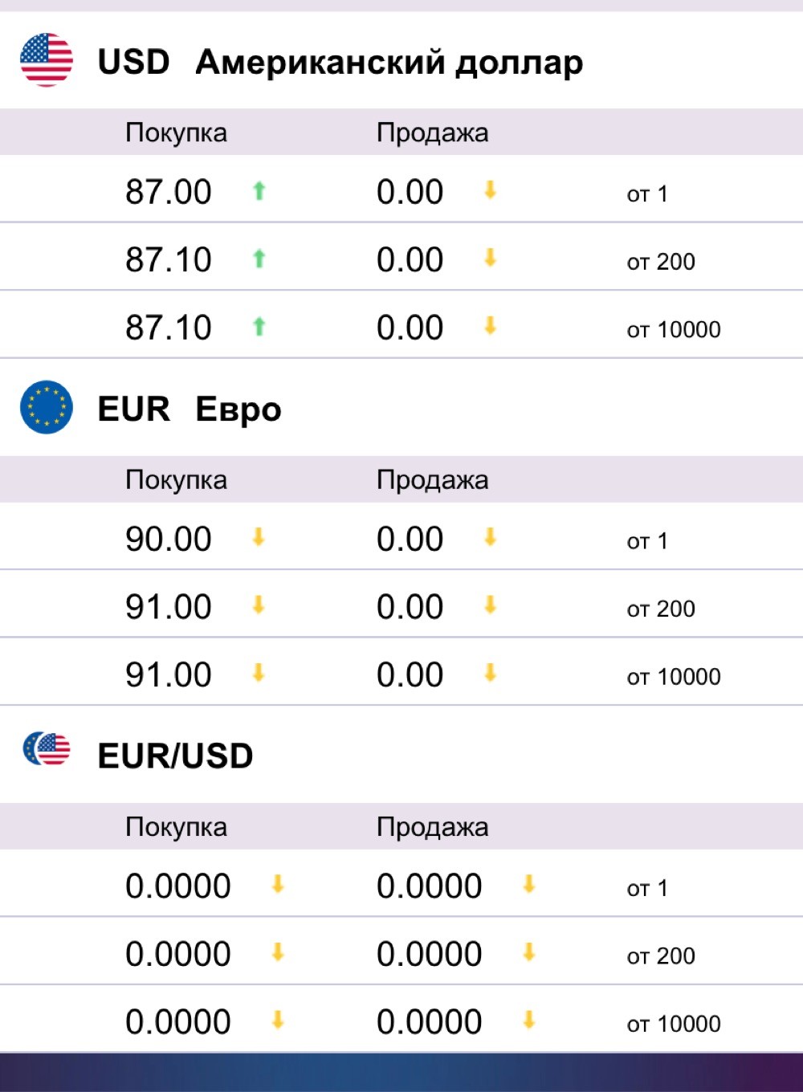Tap the European Union flag icon
The image size is (803, 1092).
click(47, 407)
